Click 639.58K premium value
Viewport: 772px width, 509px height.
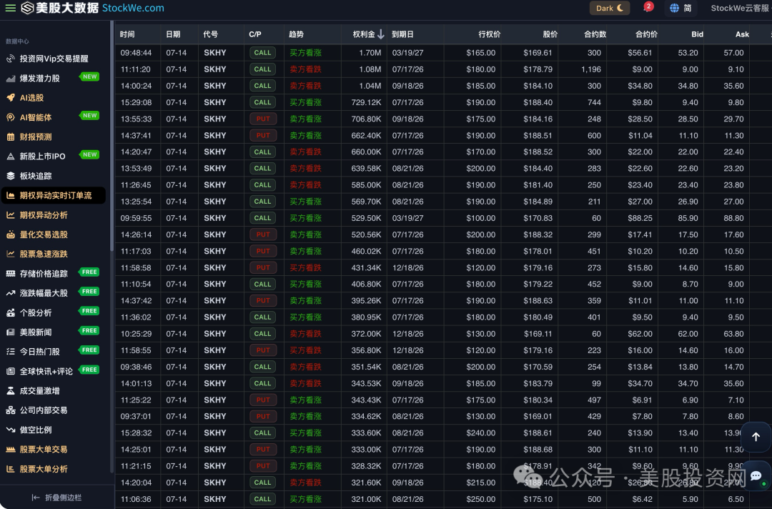[x=366, y=168]
